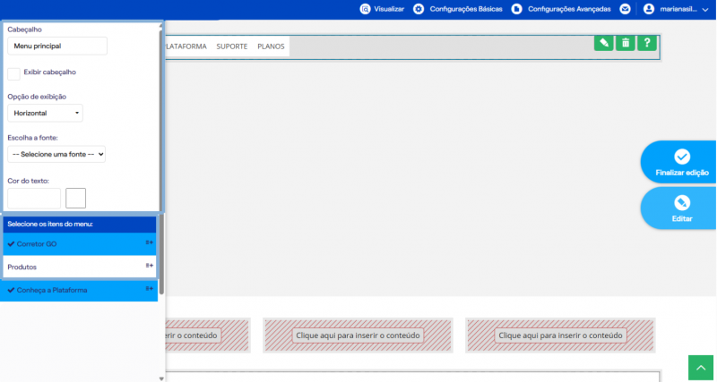Click the green scroll-to-top arrow button
717x382 pixels.
701,368
